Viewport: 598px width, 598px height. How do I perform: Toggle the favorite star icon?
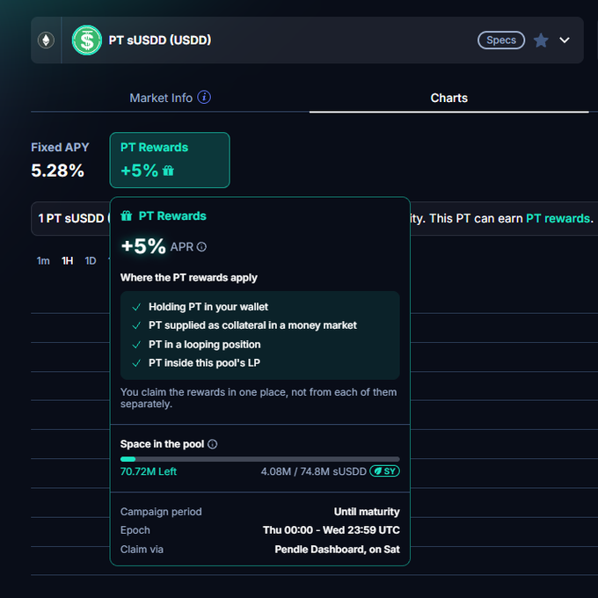pos(541,40)
